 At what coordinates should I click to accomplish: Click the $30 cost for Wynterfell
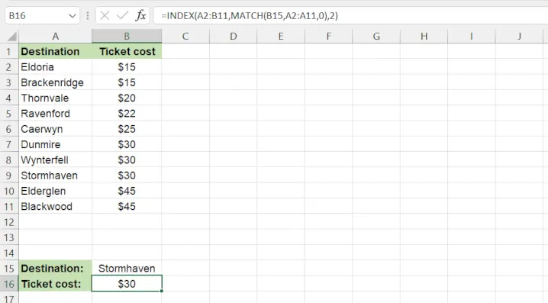(127, 160)
